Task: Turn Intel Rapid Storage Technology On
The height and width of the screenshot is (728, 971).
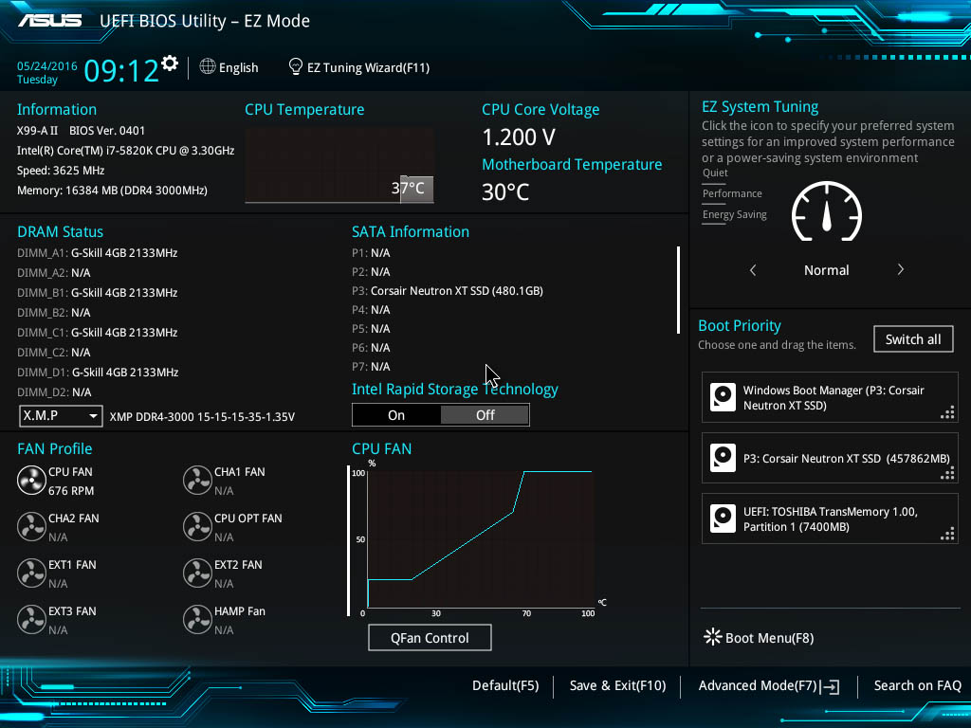Action: pyautogui.click(x=396, y=415)
